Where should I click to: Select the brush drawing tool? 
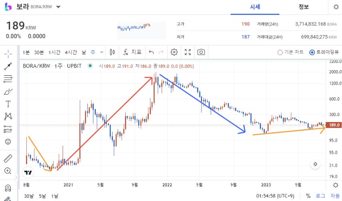pos(8,91)
